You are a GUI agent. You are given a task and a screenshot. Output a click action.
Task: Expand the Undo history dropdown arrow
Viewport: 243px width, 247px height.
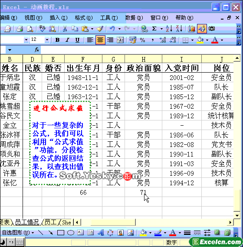[119, 29]
